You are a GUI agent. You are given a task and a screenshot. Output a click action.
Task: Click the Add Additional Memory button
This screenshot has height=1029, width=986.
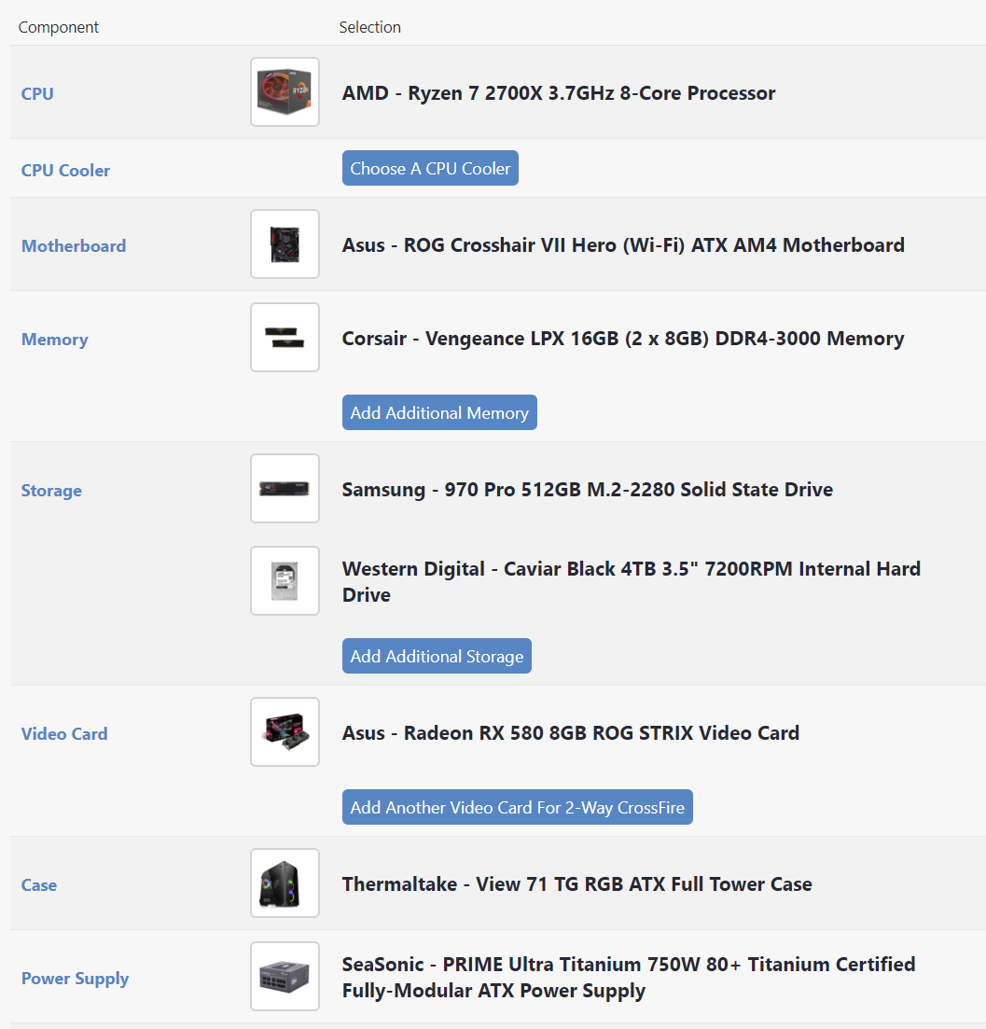439,412
